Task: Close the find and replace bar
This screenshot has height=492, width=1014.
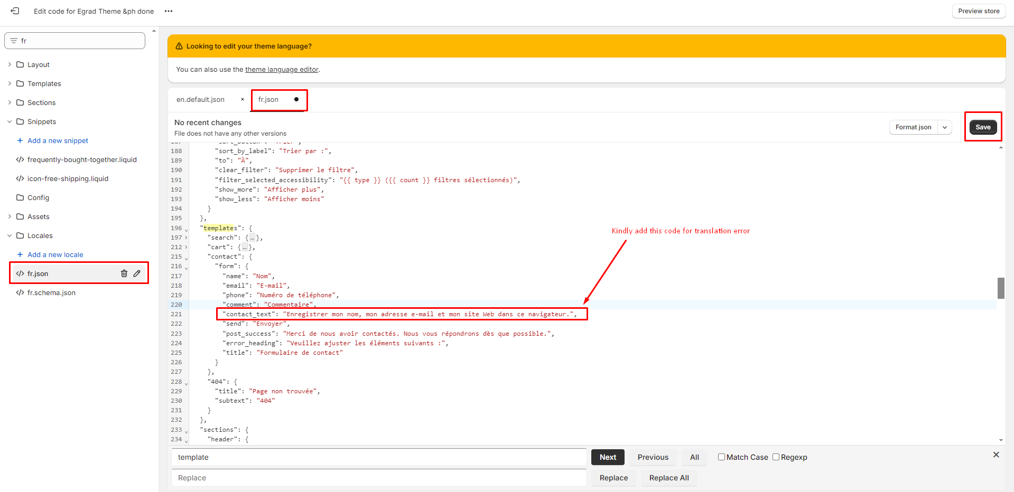Action: [996, 455]
